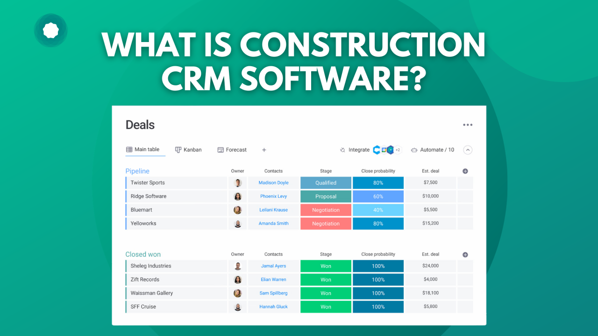This screenshot has height=336, width=598.
Task: Click the Integrate lightning icon
Action: click(342, 150)
